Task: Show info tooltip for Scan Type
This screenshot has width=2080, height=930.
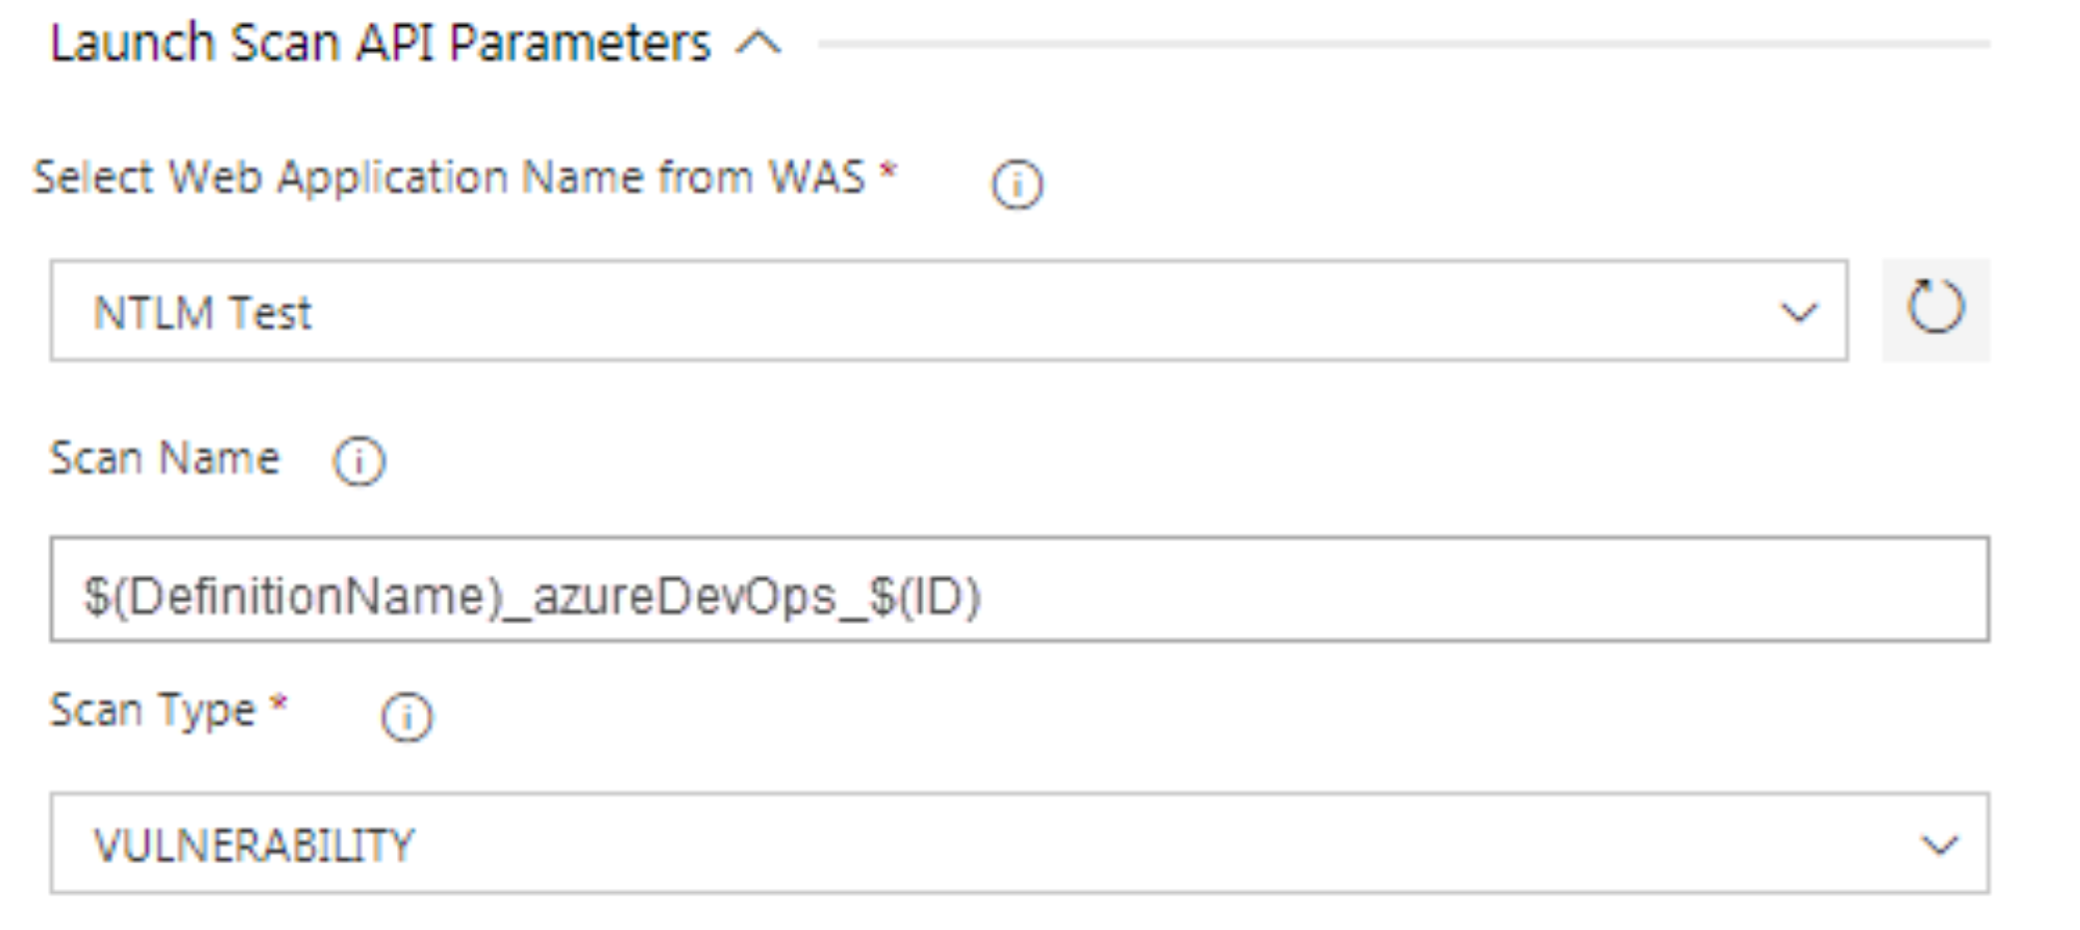Action: (x=407, y=717)
